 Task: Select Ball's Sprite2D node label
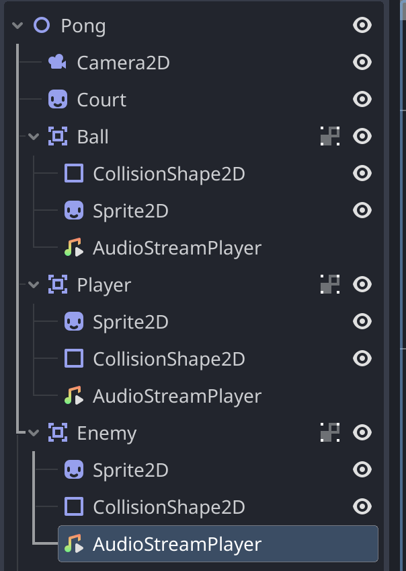pos(130,211)
